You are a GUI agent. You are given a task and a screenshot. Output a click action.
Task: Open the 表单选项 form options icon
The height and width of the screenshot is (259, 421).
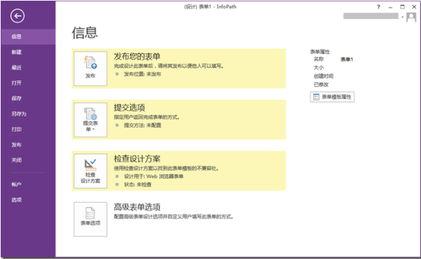click(x=91, y=219)
